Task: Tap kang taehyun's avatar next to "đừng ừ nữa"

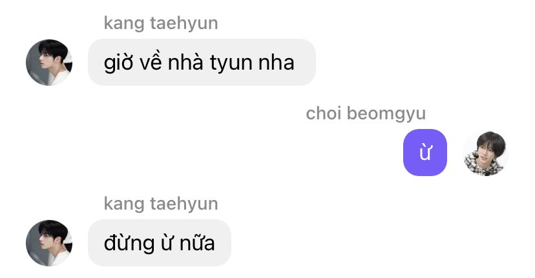Action: (49, 243)
